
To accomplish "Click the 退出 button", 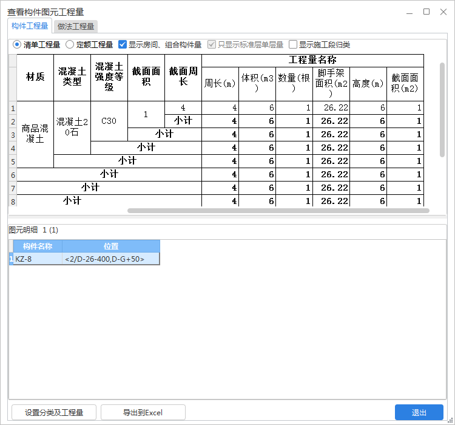I will point(419,412).
